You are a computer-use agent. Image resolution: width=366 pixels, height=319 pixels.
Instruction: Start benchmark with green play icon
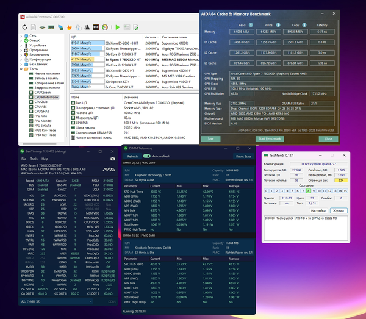pos(118,27)
